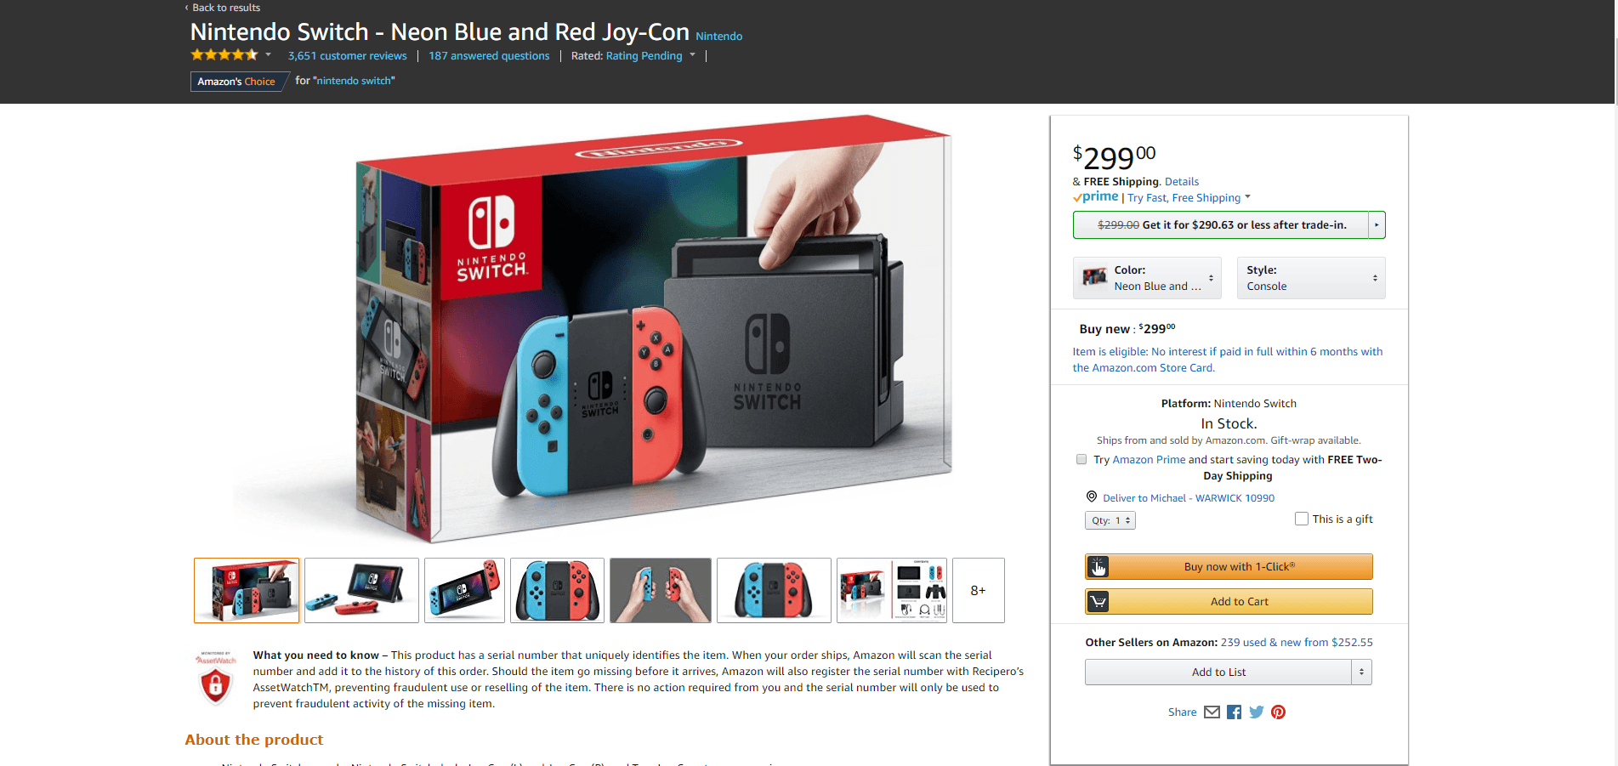Screen dimensions: 1618x766
Task: Enable the Amazon Prime free shipping checkbox
Action: [x=1082, y=460]
